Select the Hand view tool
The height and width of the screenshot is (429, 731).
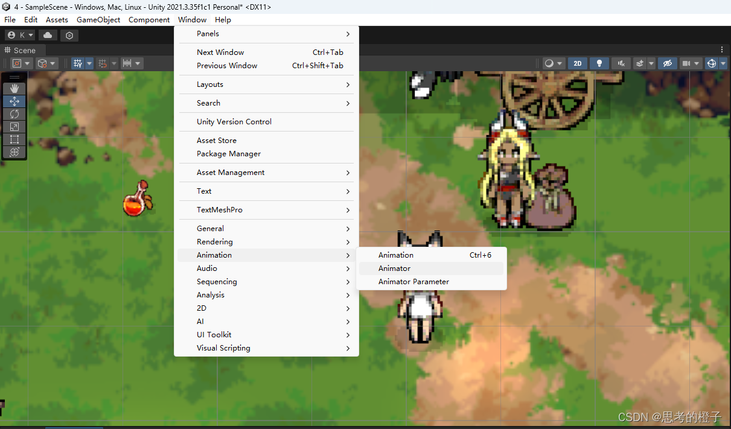14,89
